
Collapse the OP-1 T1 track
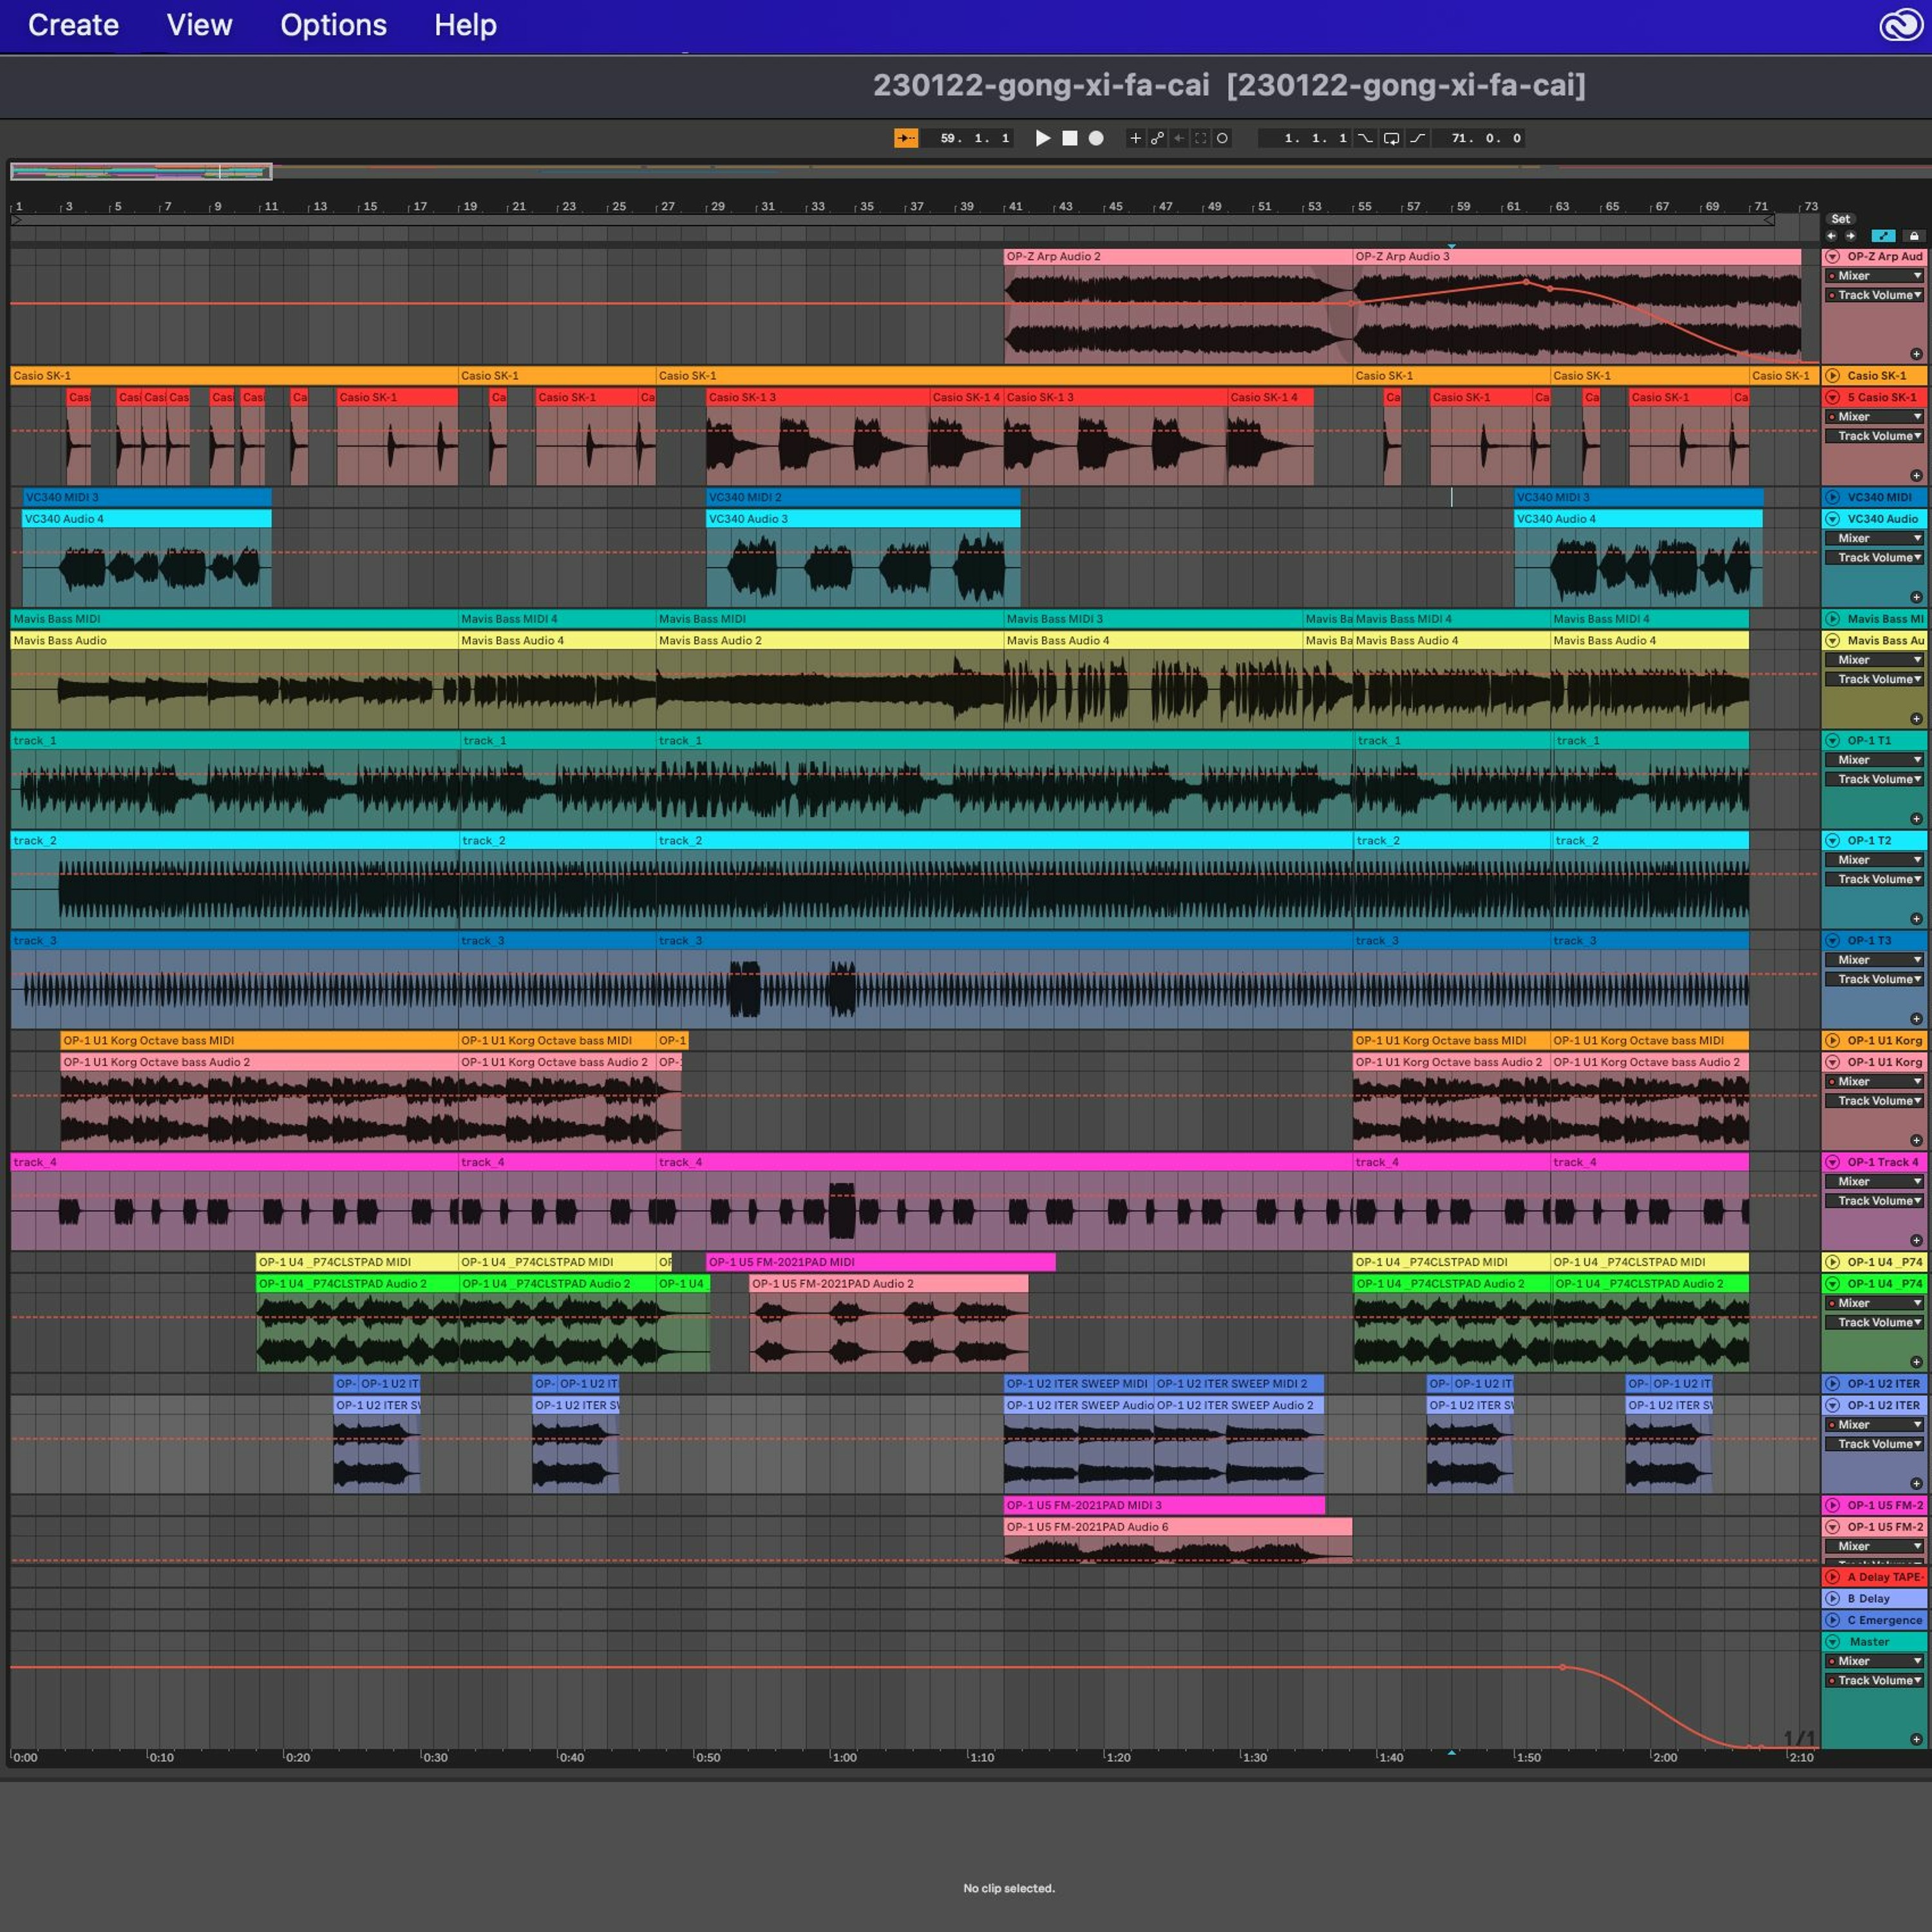click(1832, 741)
